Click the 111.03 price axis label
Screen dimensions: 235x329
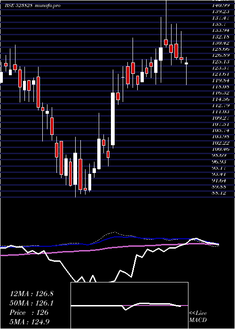tap(220, 111)
